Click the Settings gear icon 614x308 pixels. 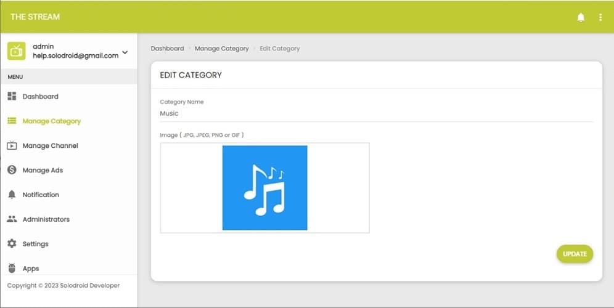(x=12, y=243)
